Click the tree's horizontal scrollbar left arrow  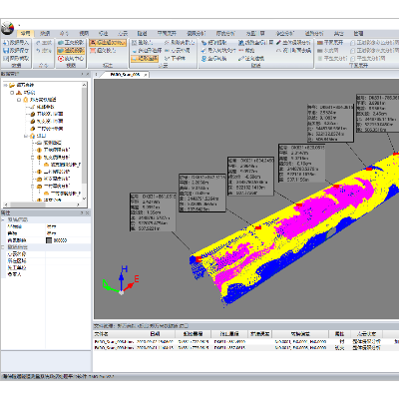tap(6, 204)
